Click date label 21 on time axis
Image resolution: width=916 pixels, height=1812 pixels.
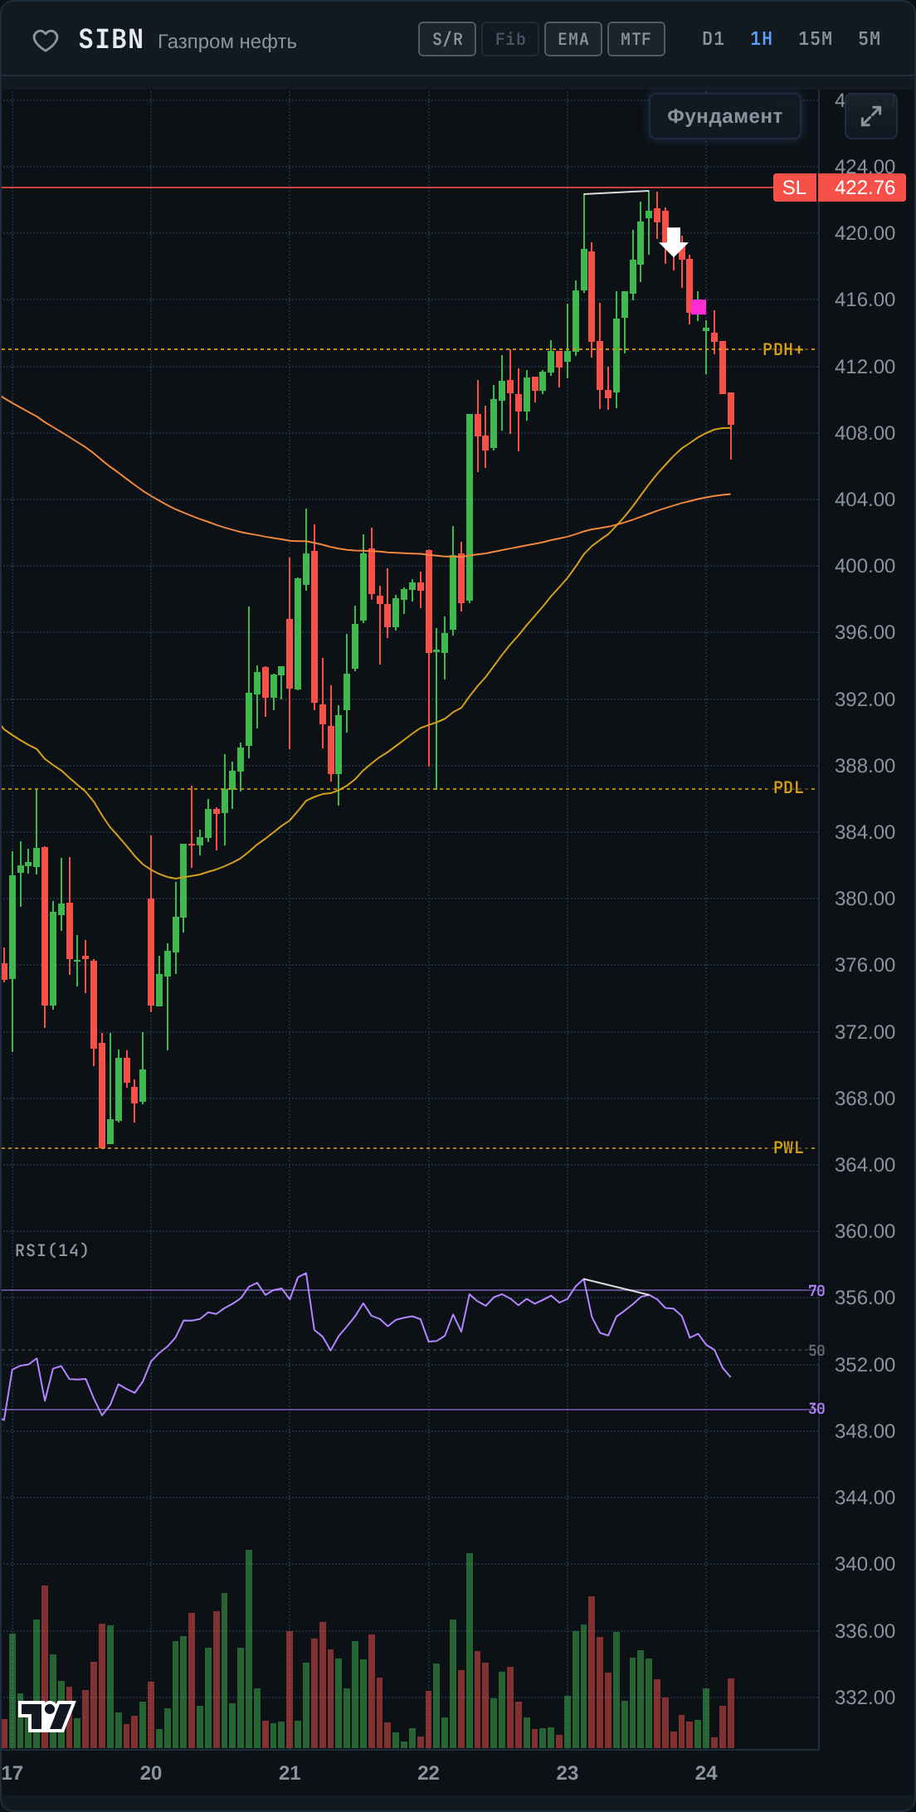coord(290,1773)
